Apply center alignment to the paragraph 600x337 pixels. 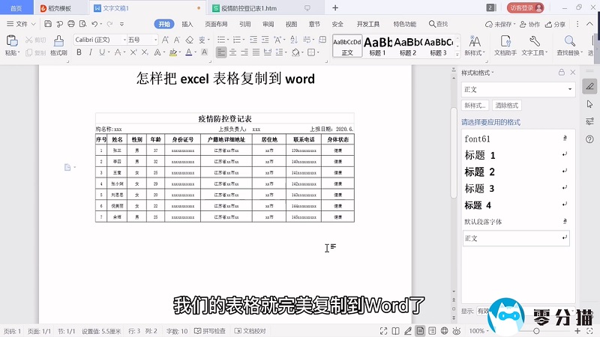(x=234, y=52)
